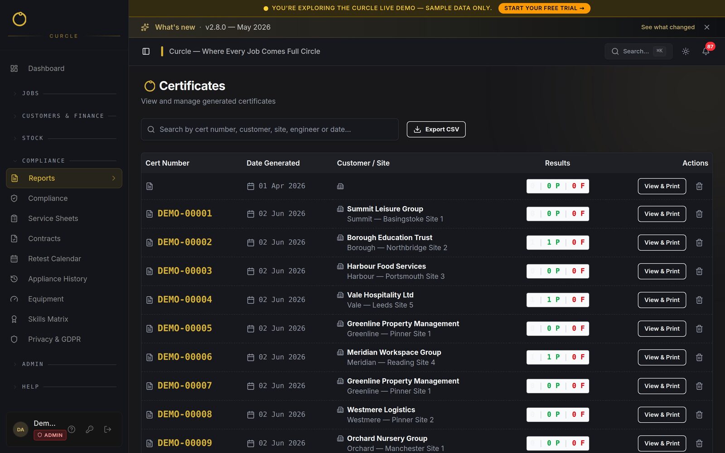The height and width of the screenshot is (453, 725).
Task: Click results badge for DEMO-00006
Action: pyautogui.click(x=558, y=357)
